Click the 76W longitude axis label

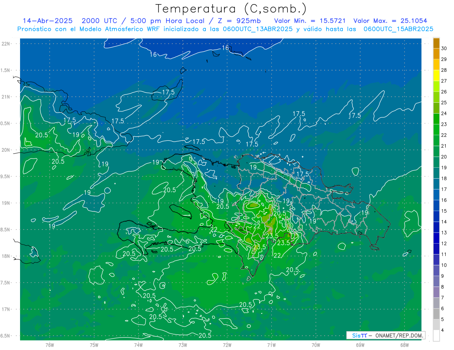coord(50,345)
